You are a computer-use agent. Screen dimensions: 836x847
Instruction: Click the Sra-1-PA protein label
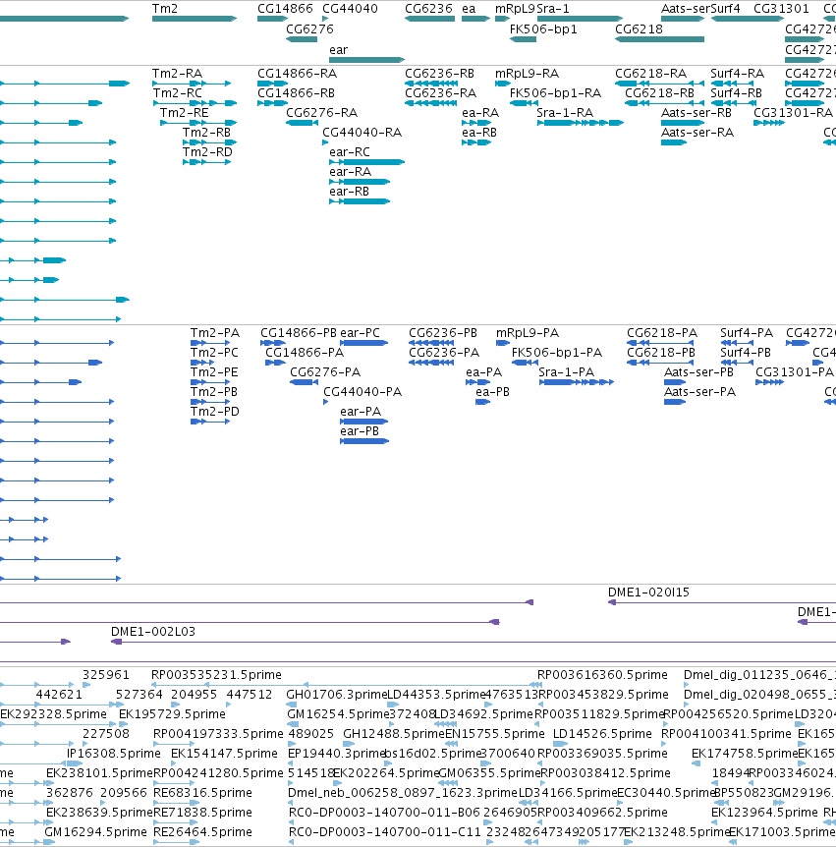pyautogui.click(x=566, y=372)
